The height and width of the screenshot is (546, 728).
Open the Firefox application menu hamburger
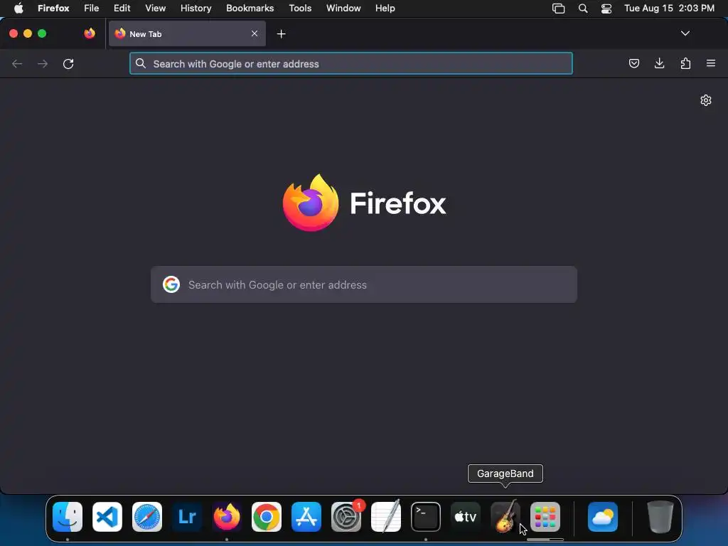click(x=711, y=63)
